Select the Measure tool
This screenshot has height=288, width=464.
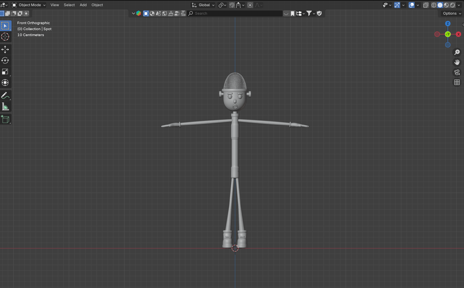click(5, 107)
